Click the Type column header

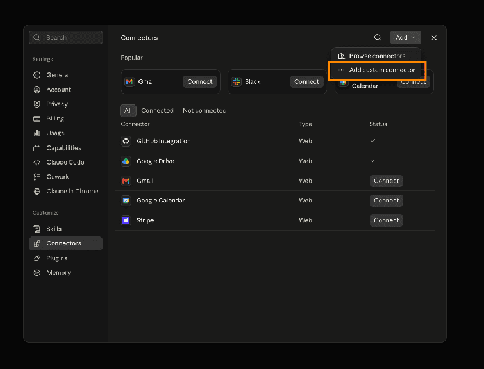(306, 124)
